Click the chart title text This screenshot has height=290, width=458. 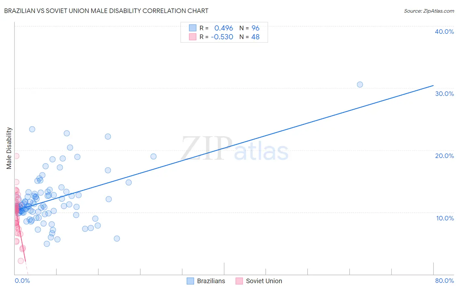[x=106, y=11]
